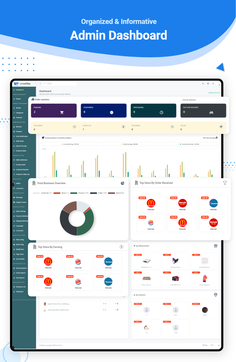Click the Delivered orders status card
This screenshot has height=362, width=236.
click(x=55, y=127)
